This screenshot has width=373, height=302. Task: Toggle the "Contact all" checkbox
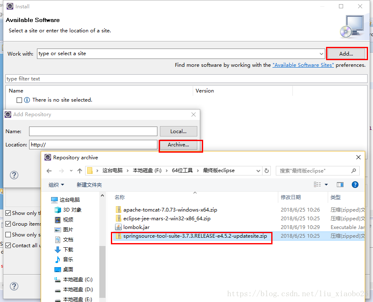8,246
